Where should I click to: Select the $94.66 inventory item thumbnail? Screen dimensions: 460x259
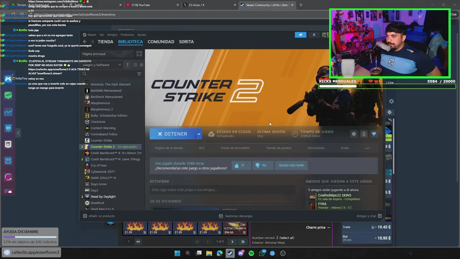(235, 228)
